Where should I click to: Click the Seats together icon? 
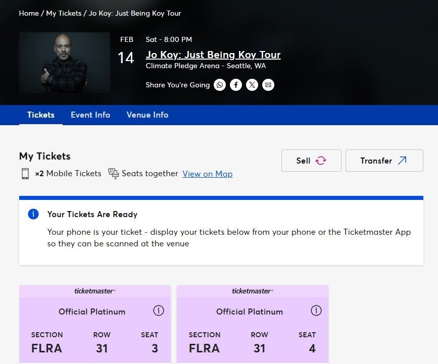[114, 174]
